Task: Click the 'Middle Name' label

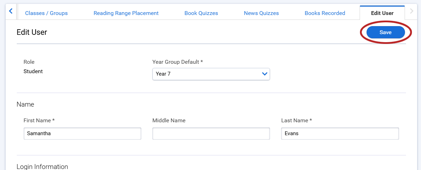Action: tap(169, 121)
